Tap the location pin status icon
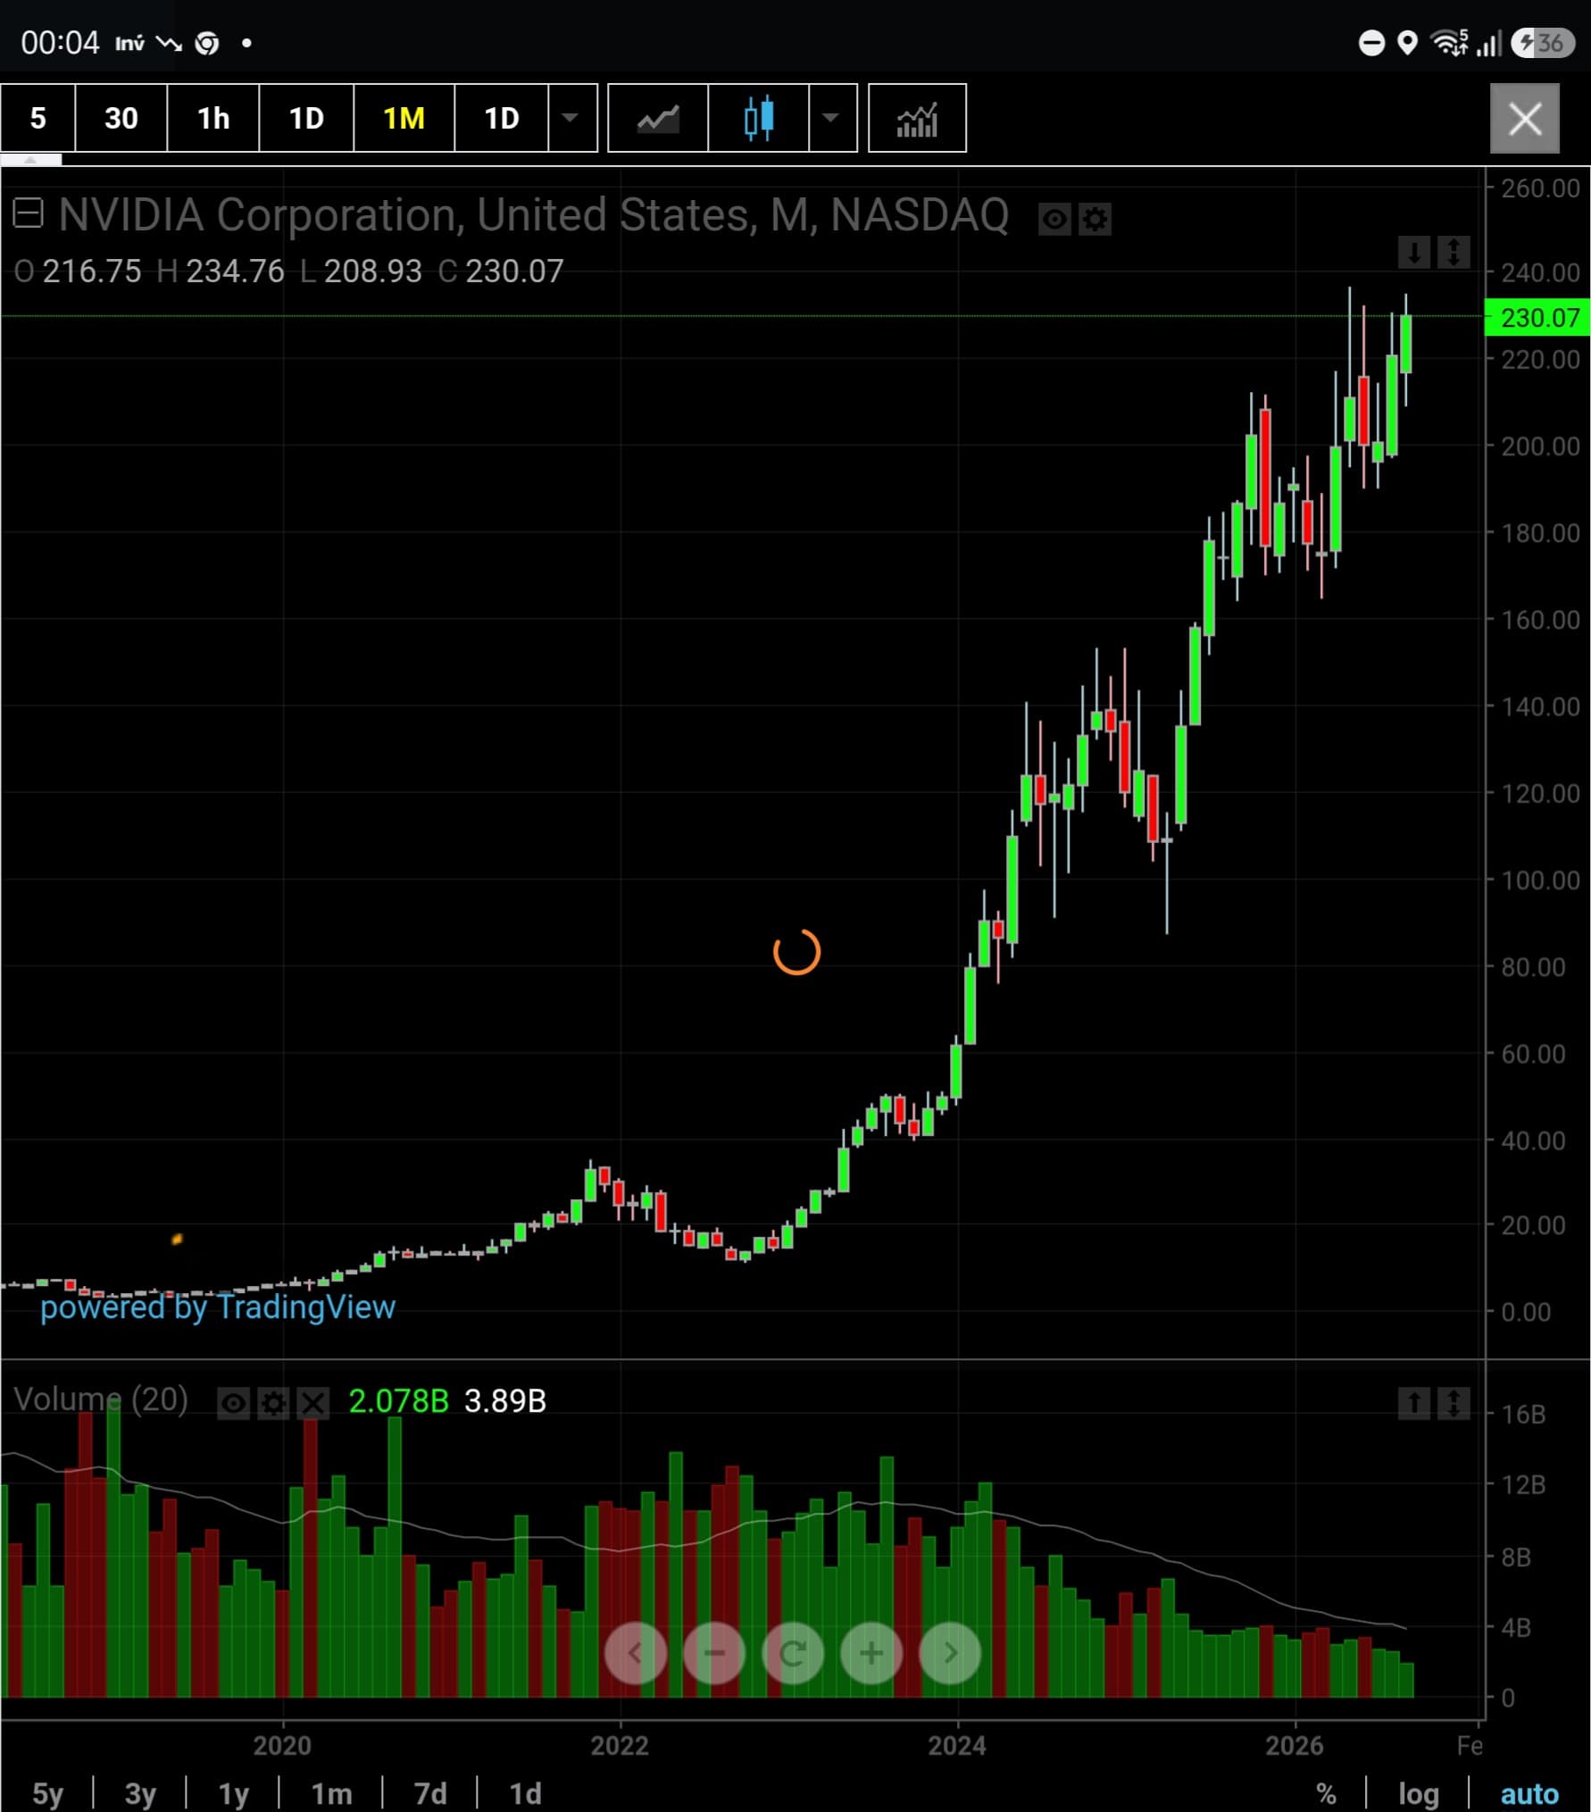Image resolution: width=1591 pixels, height=1812 pixels. pyautogui.click(x=1407, y=43)
